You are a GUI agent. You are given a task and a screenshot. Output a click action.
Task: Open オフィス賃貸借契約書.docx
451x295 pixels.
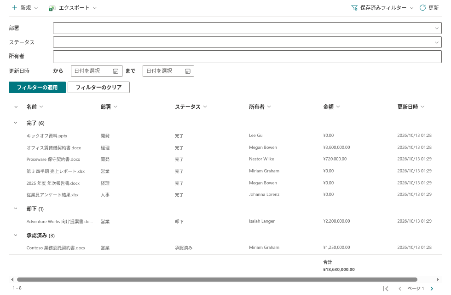pos(54,148)
